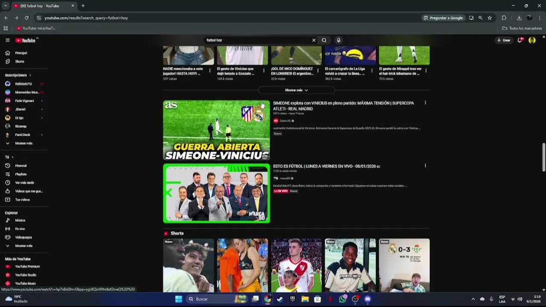The width and height of the screenshot is (546, 307).
Task: Click Preguntar a Google button
Action: [443, 18]
